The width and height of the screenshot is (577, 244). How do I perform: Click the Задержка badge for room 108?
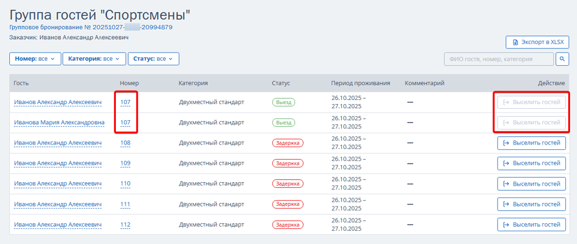click(x=288, y=143)
